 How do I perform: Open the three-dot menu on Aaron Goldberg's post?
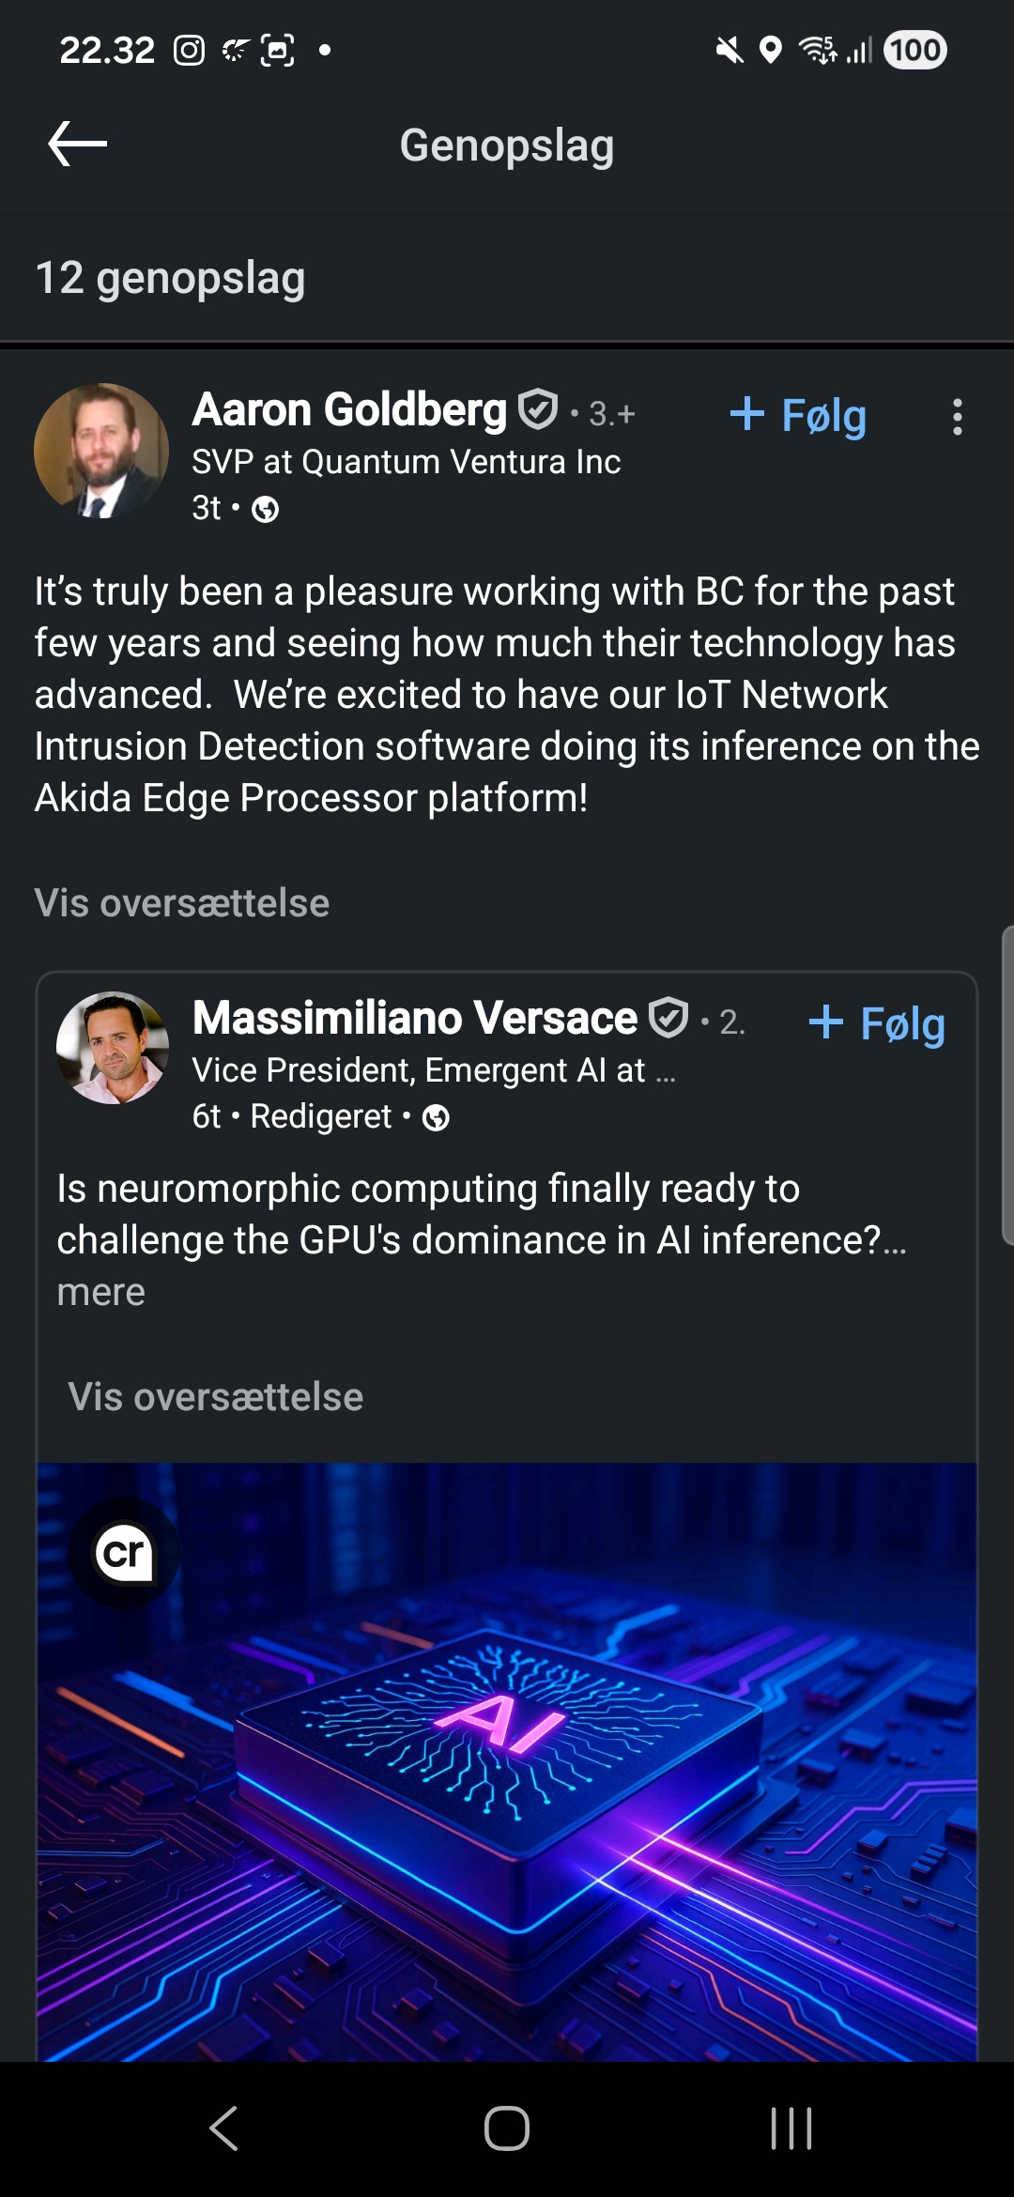click(x=957, y=417)
